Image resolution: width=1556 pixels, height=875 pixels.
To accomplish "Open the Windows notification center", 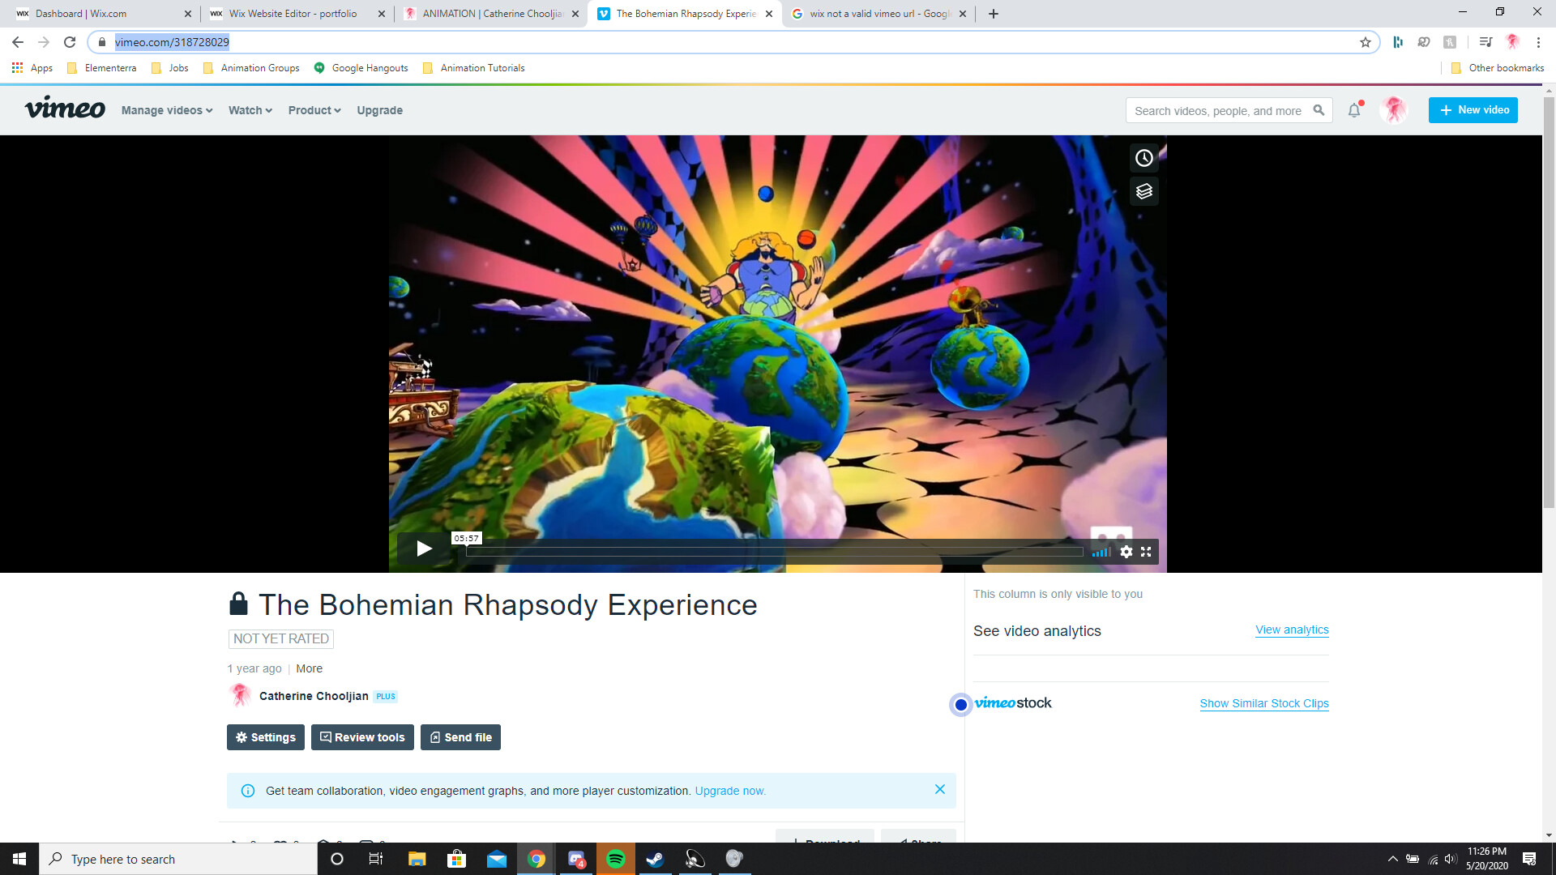I will pos(1529,859).
